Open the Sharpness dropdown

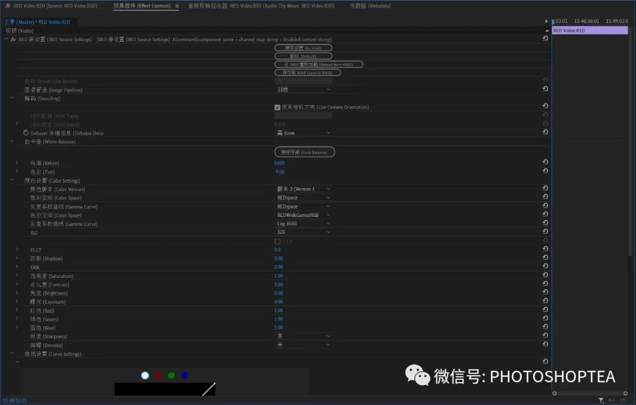coord(303,336)
